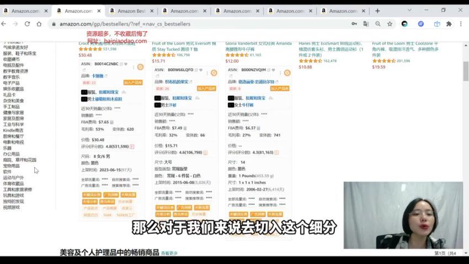Favorite ASIN B00W66LQFO with heart icon

click(201, 70)
